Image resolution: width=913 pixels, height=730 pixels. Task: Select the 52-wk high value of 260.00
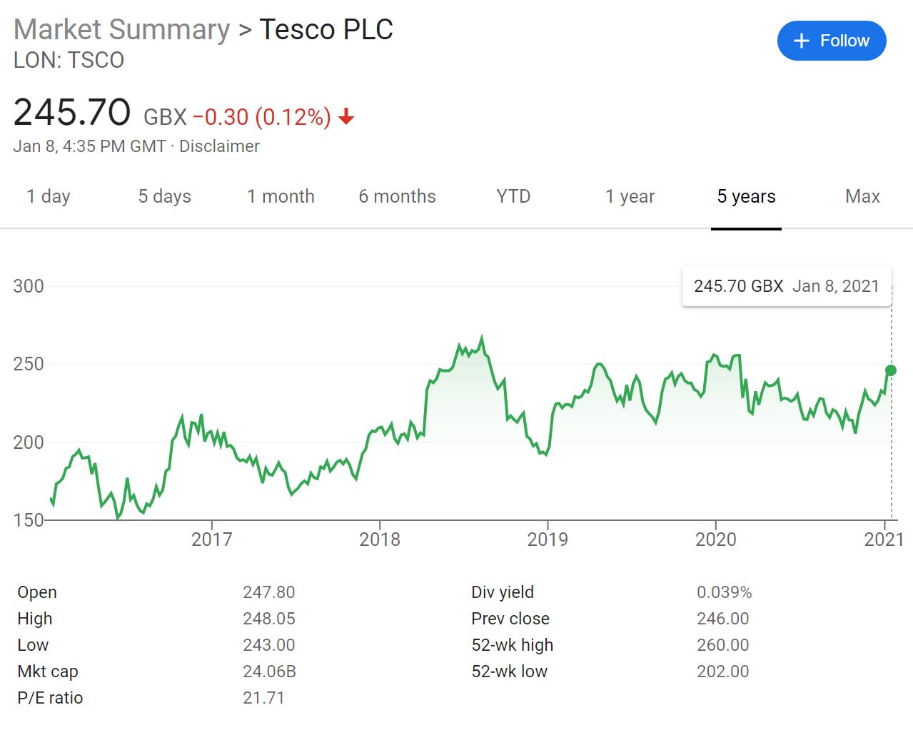[722, 644]
